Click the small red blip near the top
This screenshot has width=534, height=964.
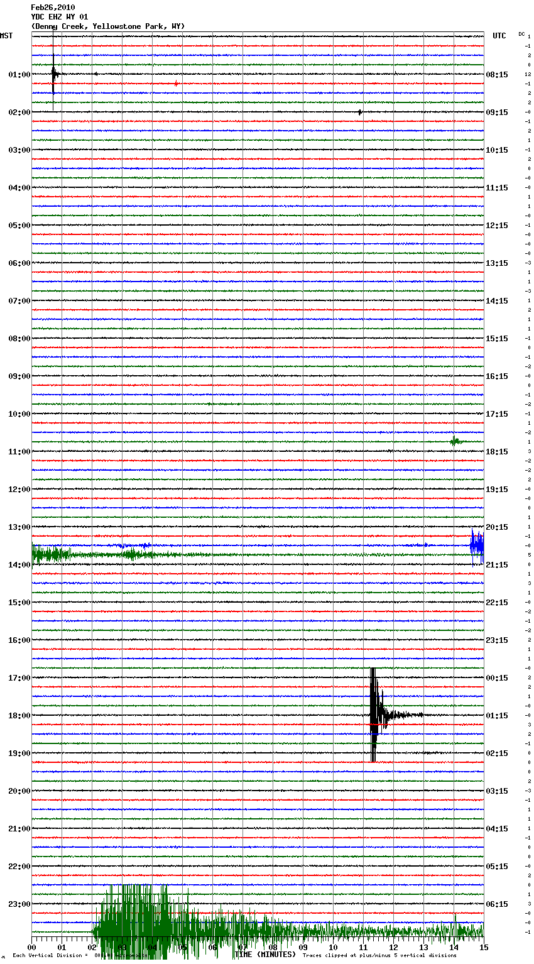point(176,84)
